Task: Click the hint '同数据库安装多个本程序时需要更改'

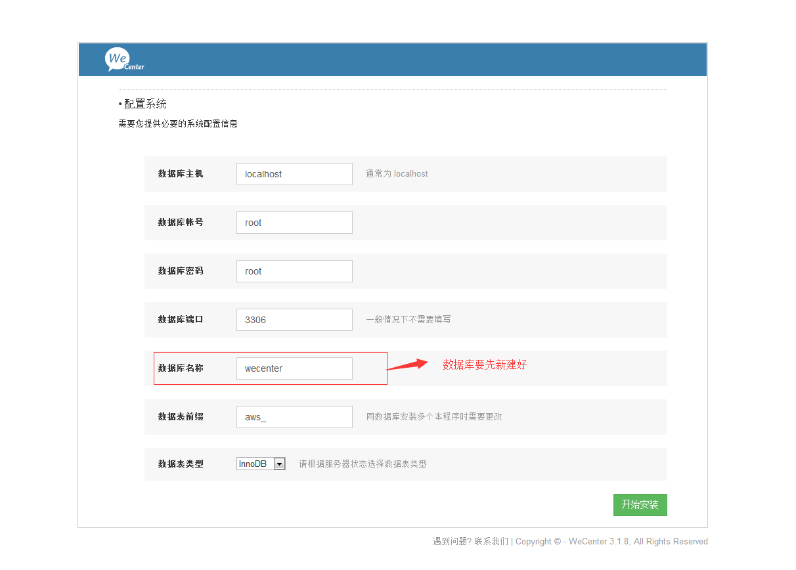Action: 434,417
